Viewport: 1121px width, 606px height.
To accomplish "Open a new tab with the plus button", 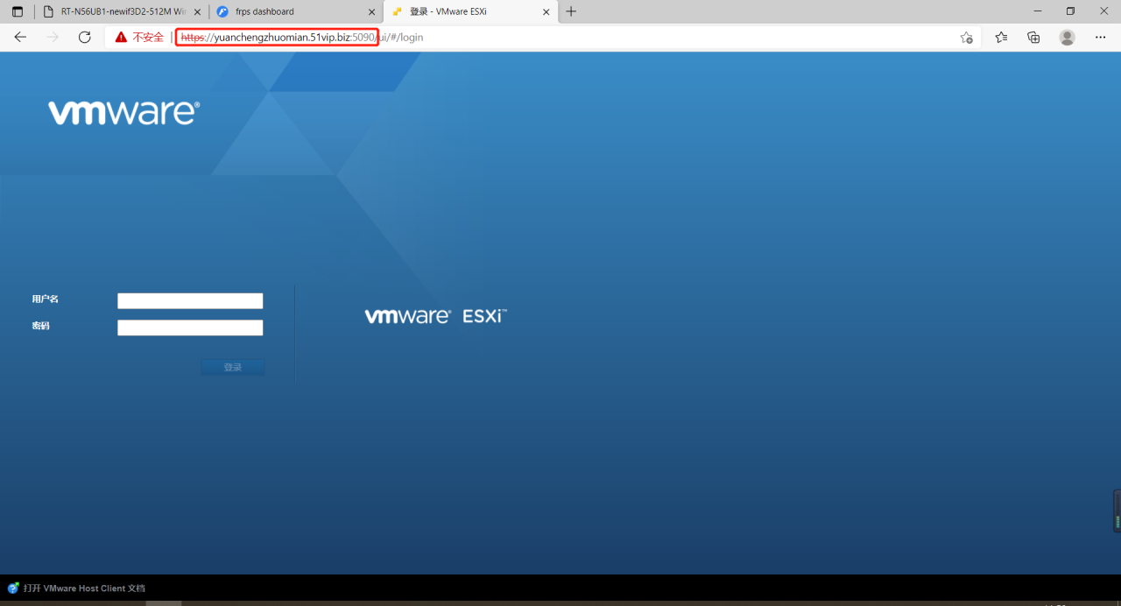I will pos(571,11).
